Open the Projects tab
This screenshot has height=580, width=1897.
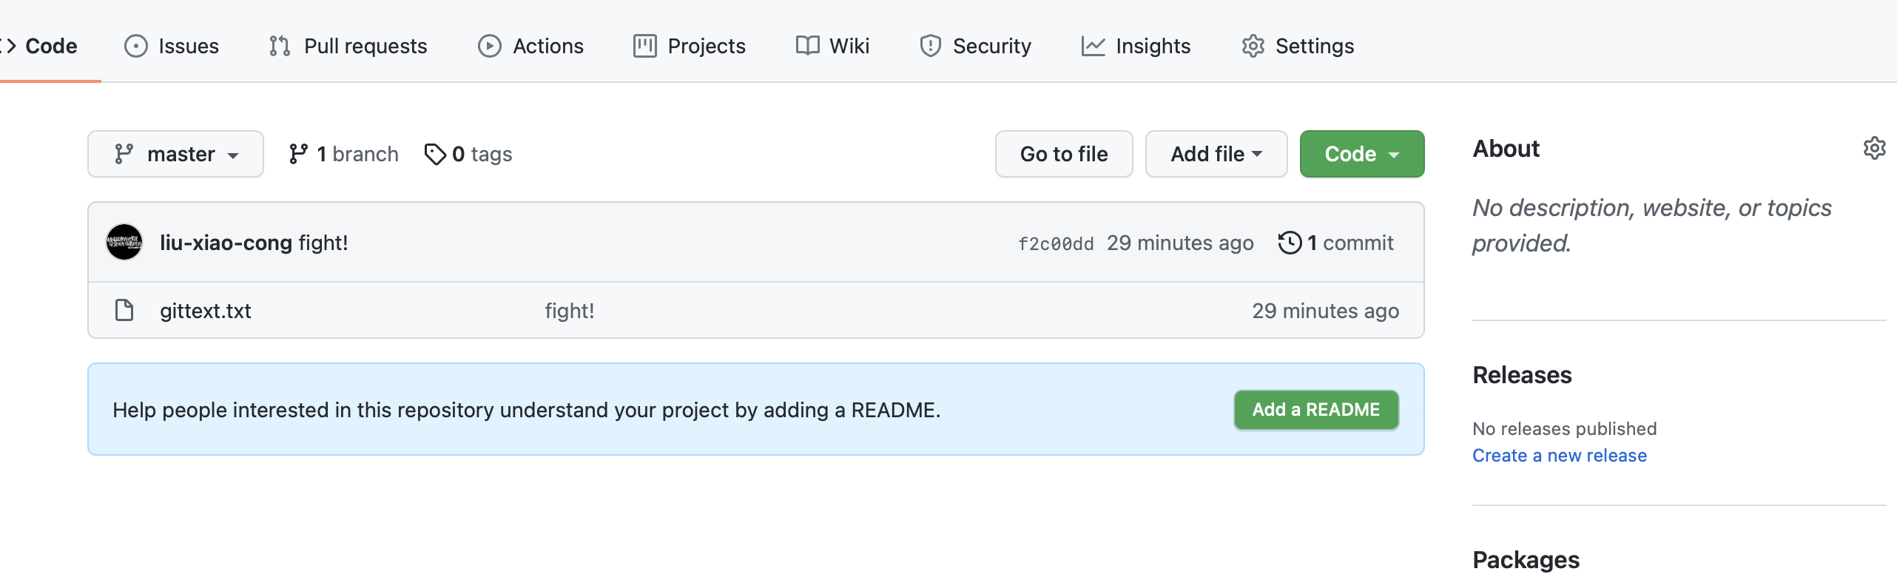[x=690, y=46]
